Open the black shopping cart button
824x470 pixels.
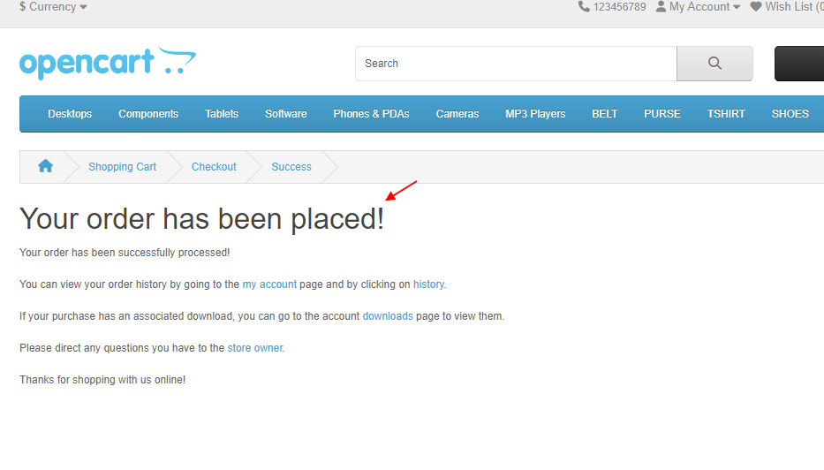point(799,64)
